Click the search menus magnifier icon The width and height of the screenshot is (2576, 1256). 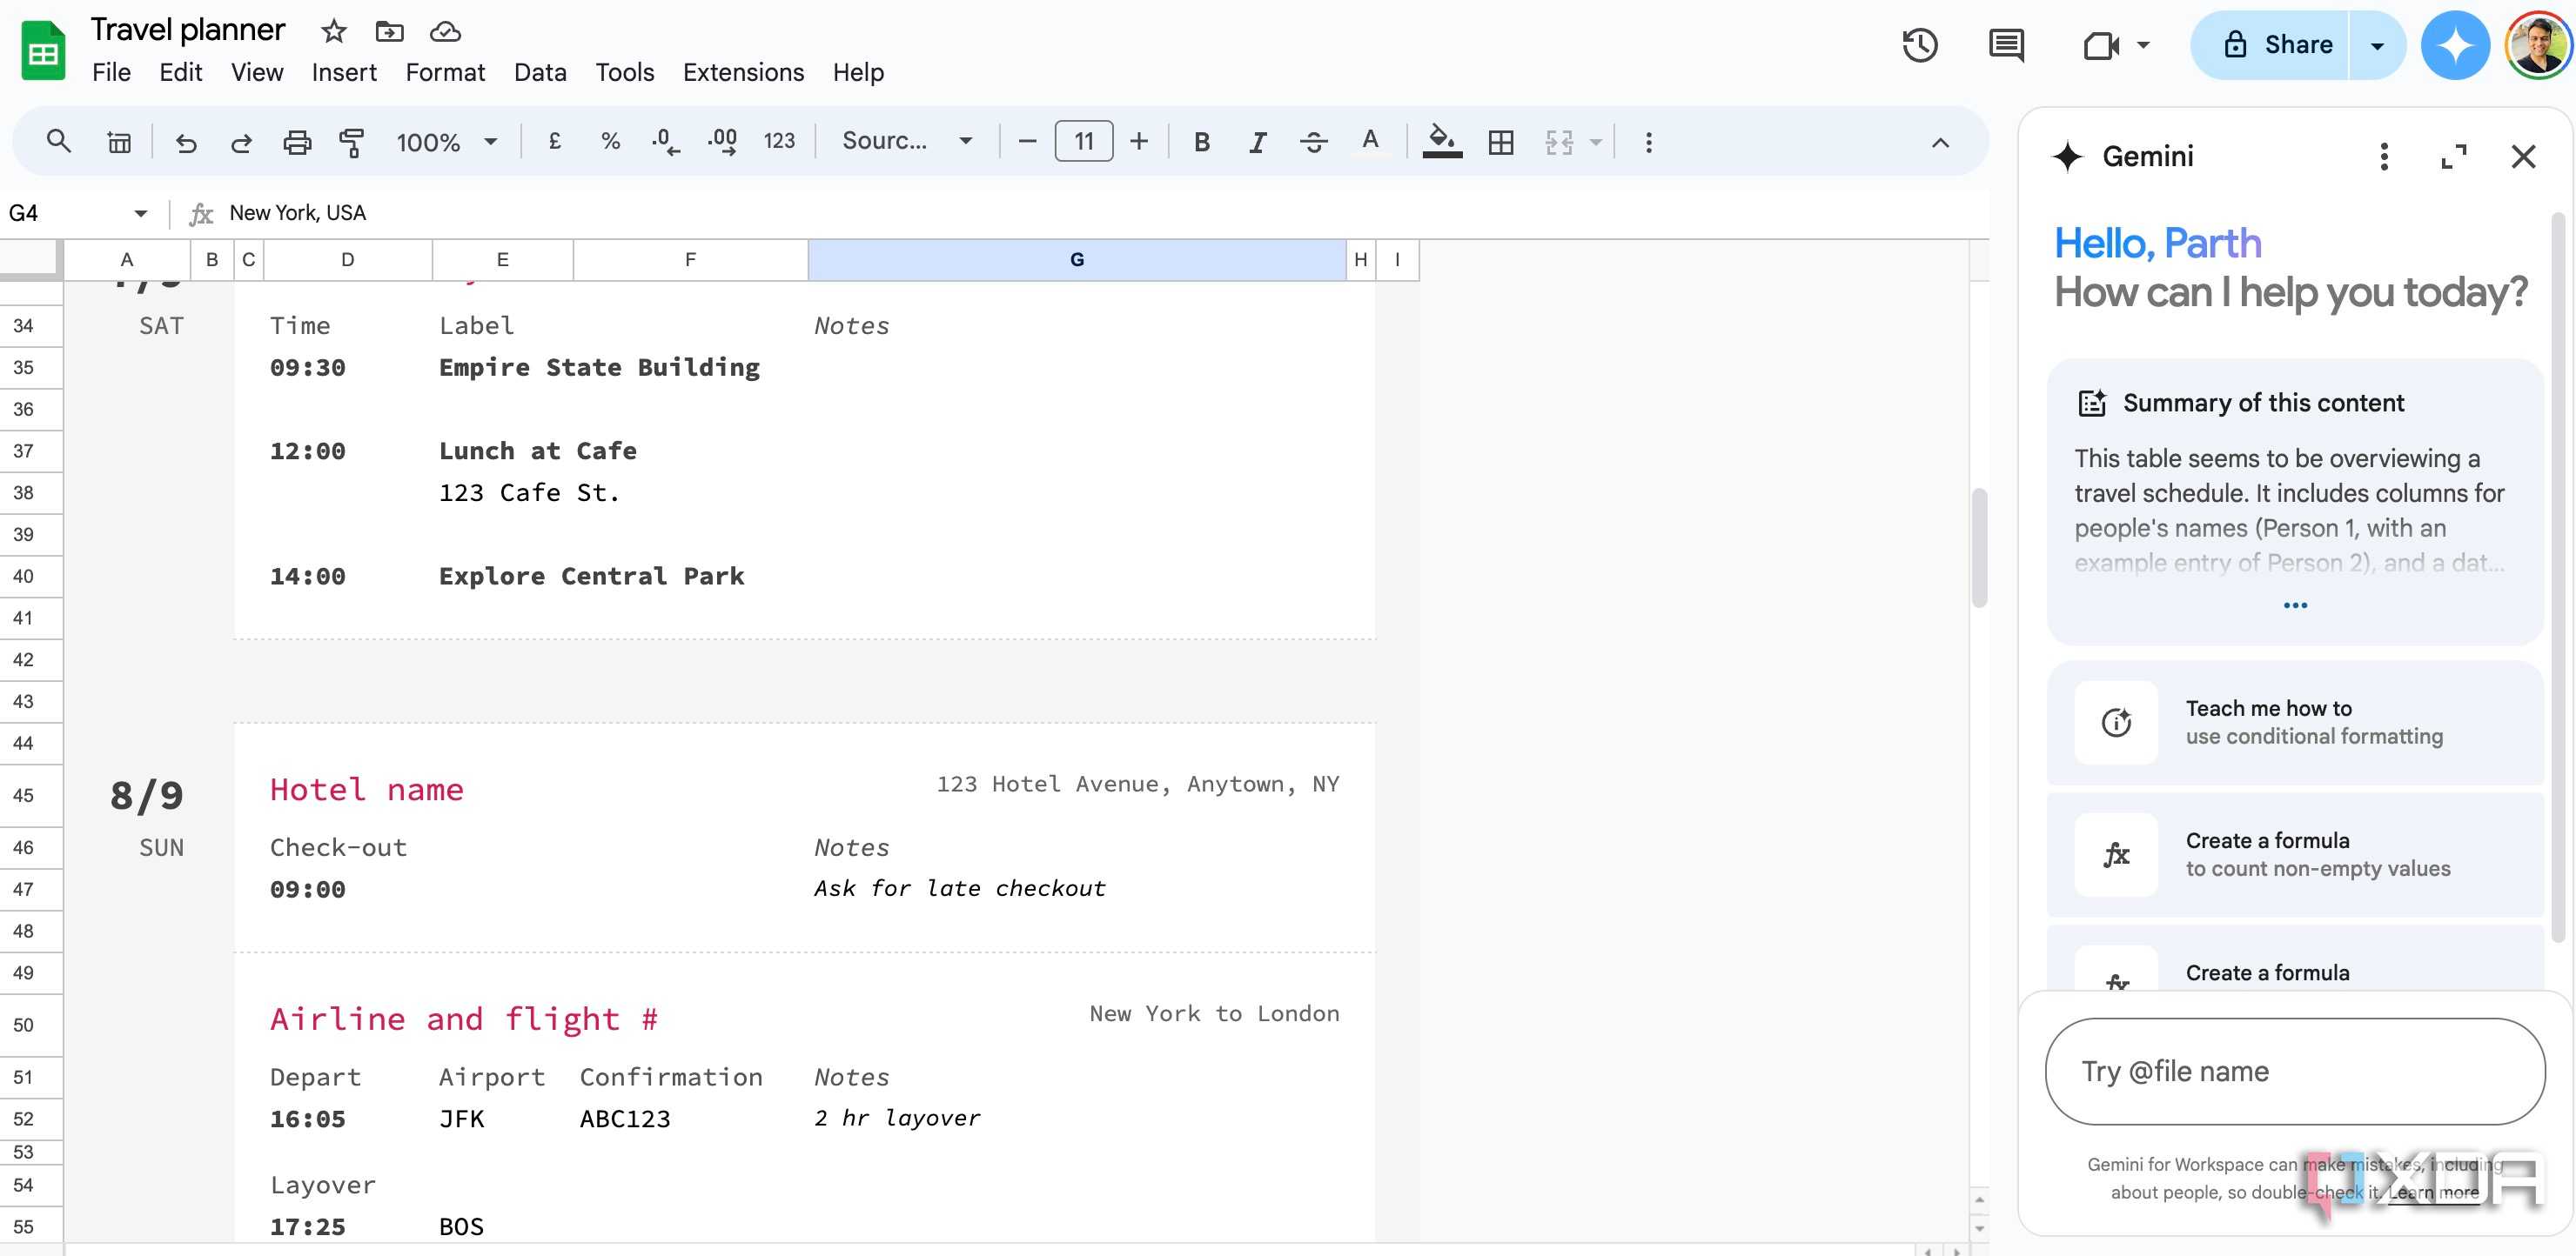click(x=59, y=142)
